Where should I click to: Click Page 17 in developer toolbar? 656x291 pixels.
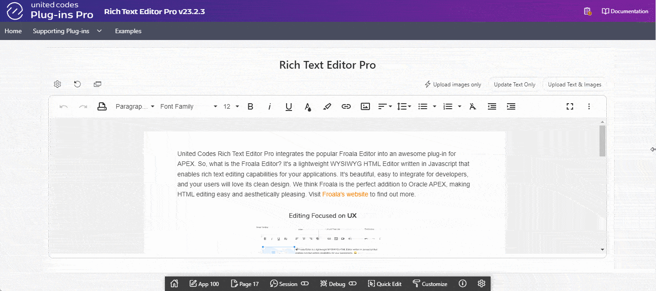(245, 284)
